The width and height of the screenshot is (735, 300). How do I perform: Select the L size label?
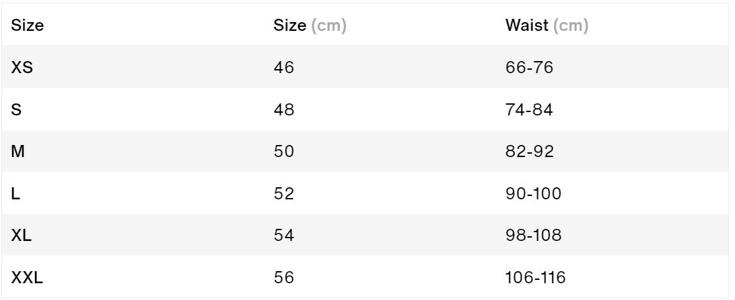pos(15,193)
